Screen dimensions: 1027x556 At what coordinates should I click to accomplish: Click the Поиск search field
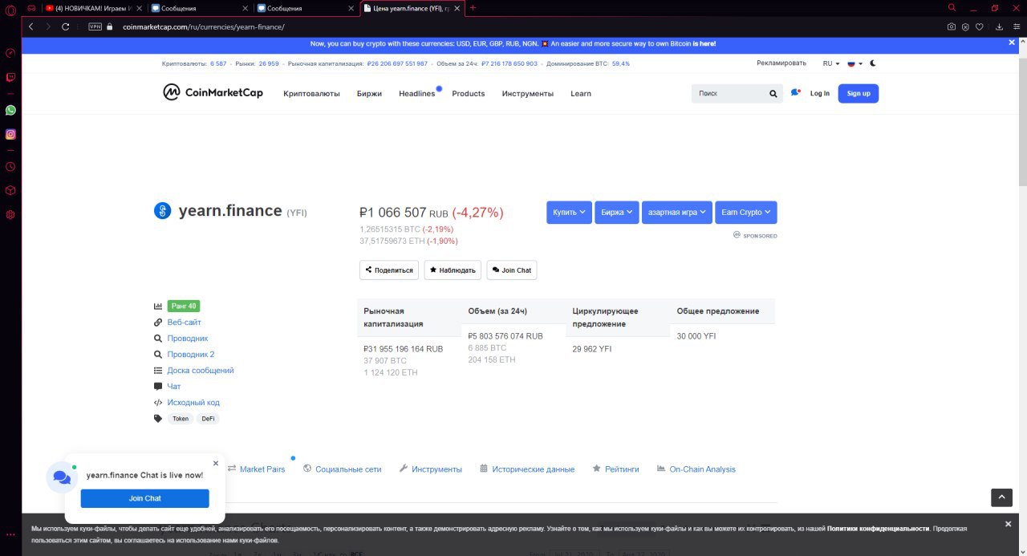pos(729,94)
